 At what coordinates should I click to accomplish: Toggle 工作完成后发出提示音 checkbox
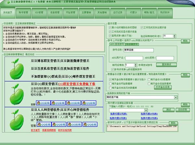coord(141,28)
